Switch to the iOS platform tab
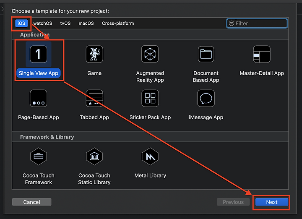 click(21, 23)
